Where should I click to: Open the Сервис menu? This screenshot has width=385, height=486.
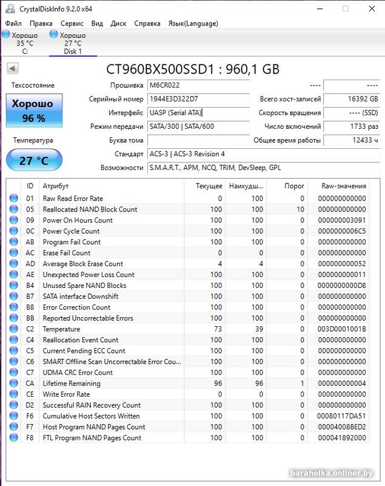[72, 23]
